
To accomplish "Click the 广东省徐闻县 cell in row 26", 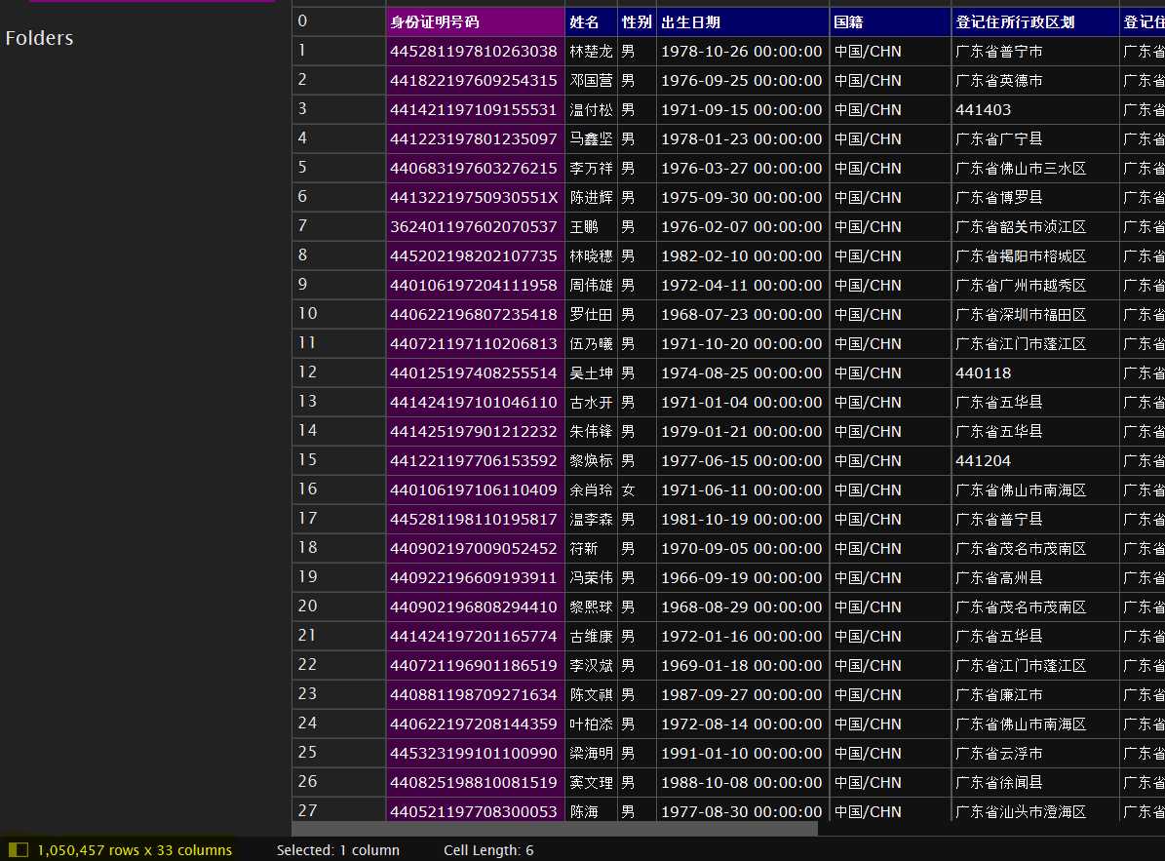I will click(1035, 782).
